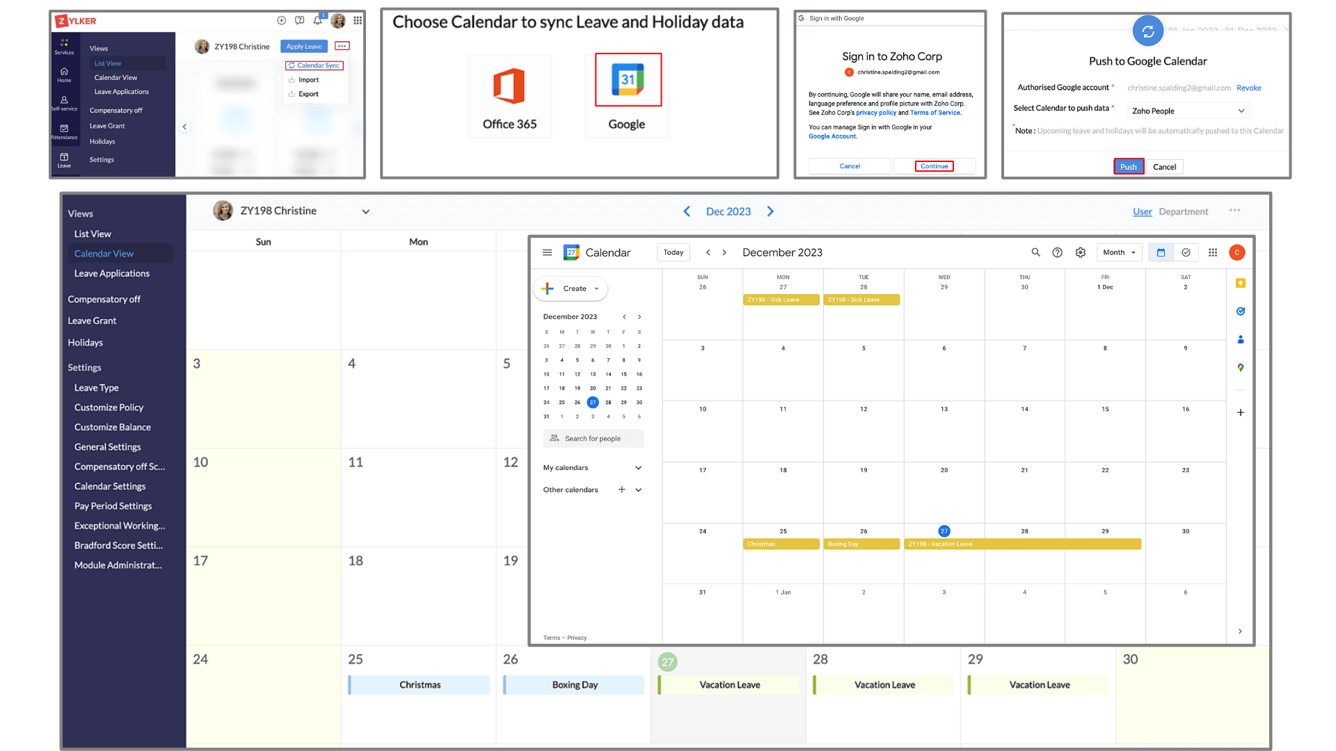Click Cancel in Google sign-in dialog
This screenshot has height=751, width=1336.
[x=850, y=166]
